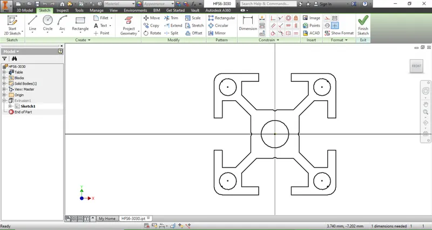This screenshot has height=230, width=432.
Task: Insert an Image into the sketch
Action: pos(312,18)
